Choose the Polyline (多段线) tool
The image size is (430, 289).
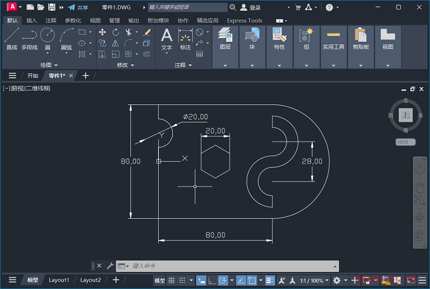click(x=29, y=39)
